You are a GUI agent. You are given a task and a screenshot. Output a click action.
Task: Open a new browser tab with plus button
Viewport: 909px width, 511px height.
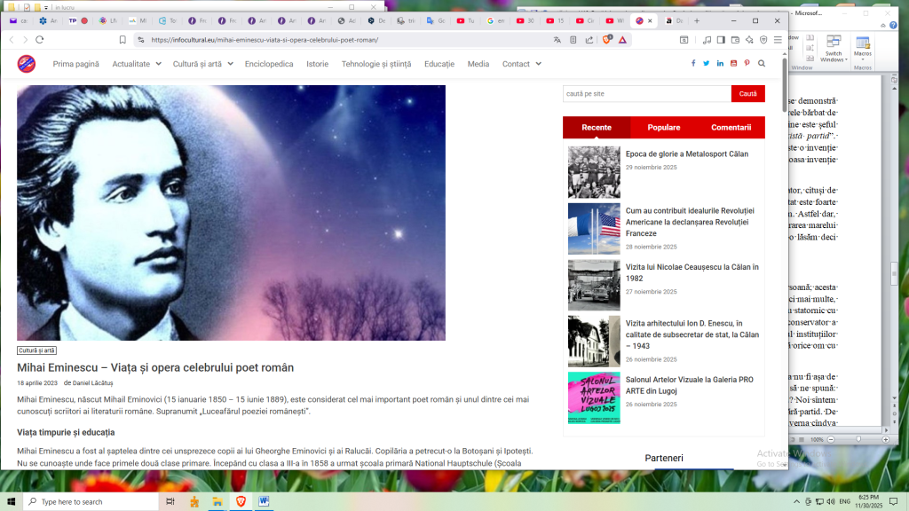pyautogui.click(x=697, y=21)
